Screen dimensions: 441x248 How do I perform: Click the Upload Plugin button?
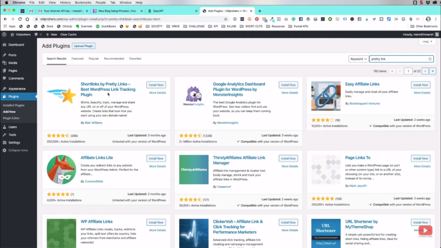point(84,46)
